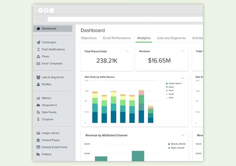
Task: Toggle Social series in chart legend
Action: click(x=170, y=94)
